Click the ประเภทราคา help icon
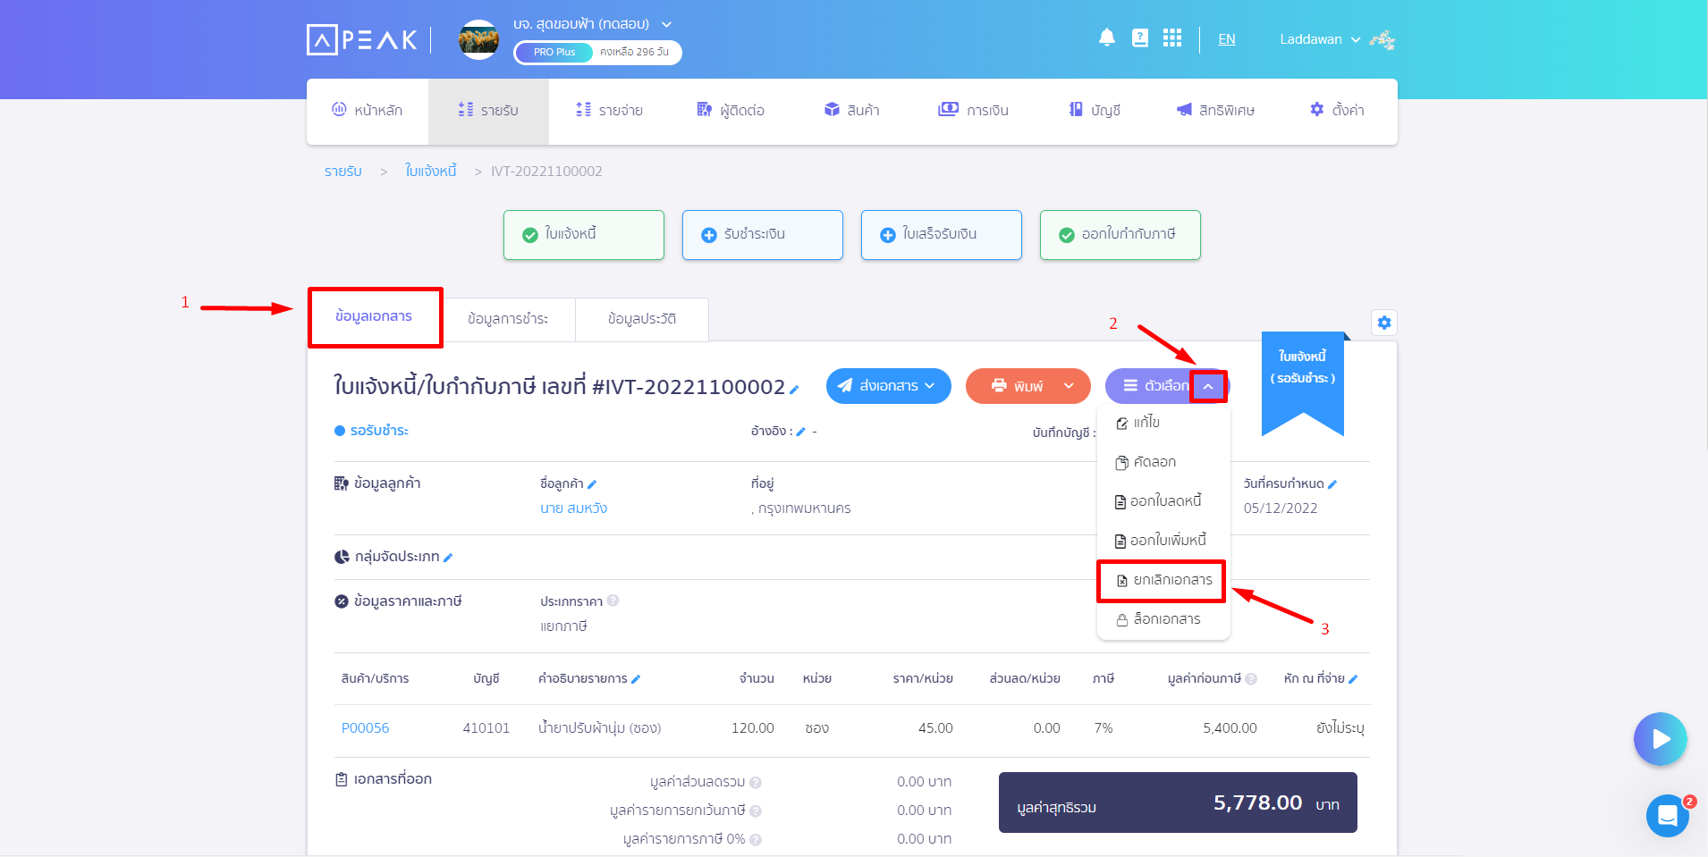 (x=613, y=601)
